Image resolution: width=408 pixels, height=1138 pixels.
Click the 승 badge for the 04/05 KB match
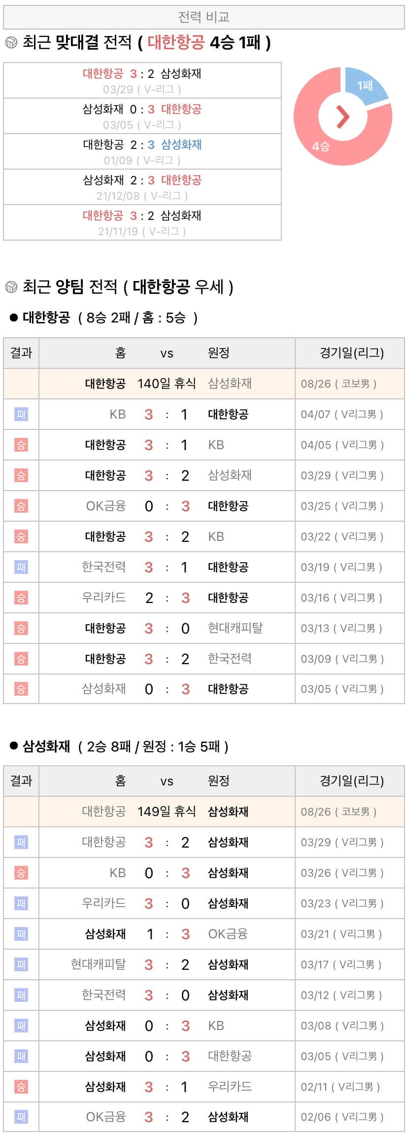(21, 445)
